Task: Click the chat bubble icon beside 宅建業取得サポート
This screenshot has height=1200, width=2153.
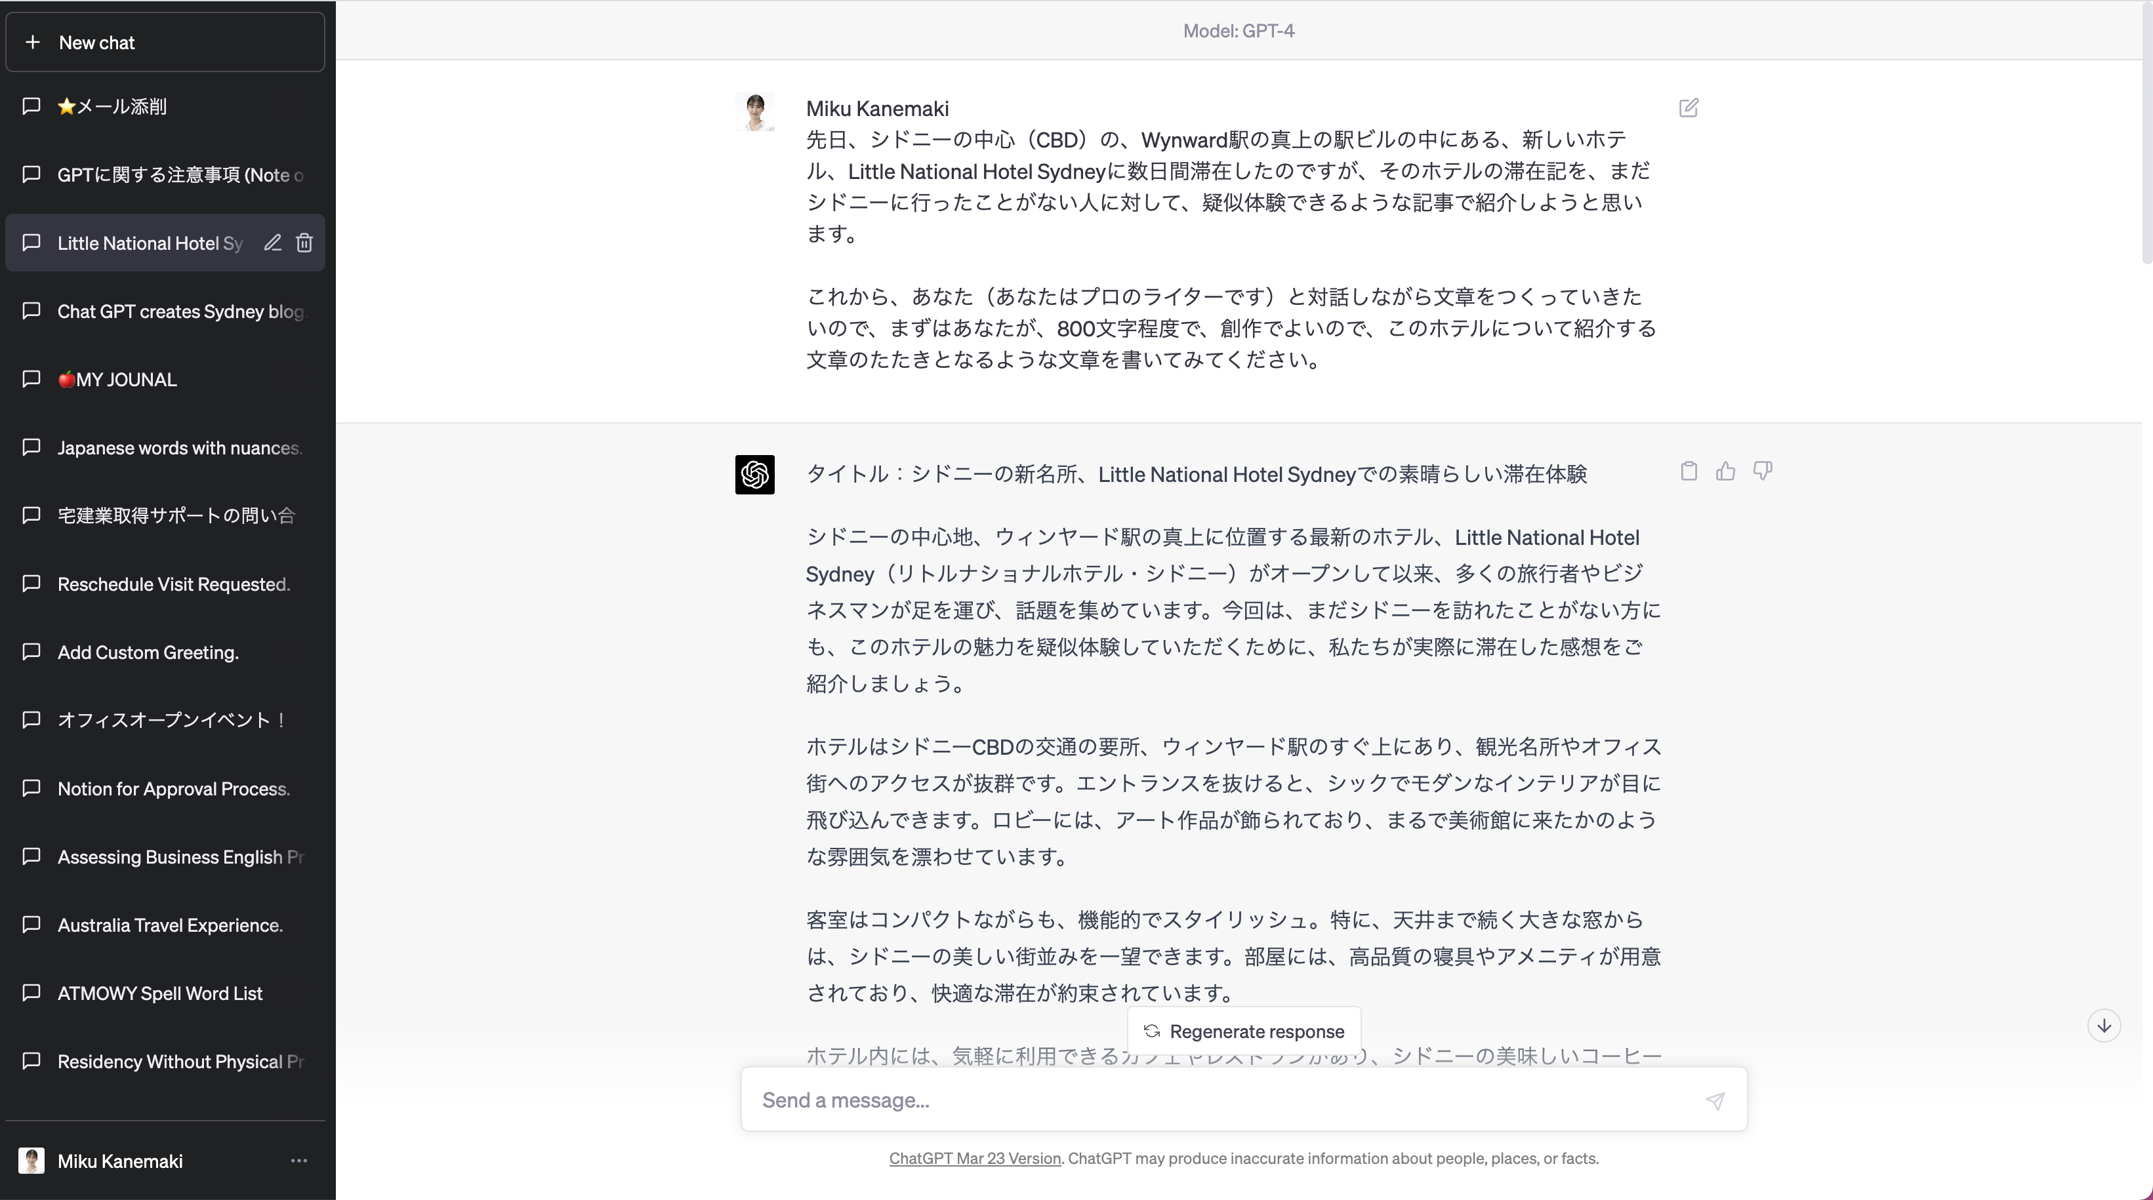Action: pyautogui.click(x=31, y=515)
